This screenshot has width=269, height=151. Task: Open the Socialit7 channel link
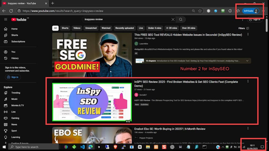pyautogui.click(x=143, y=95)
